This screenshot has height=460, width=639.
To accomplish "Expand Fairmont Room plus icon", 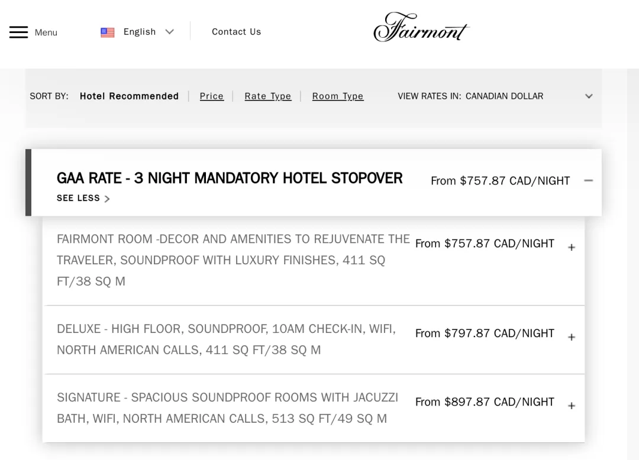I will (572, 248).
